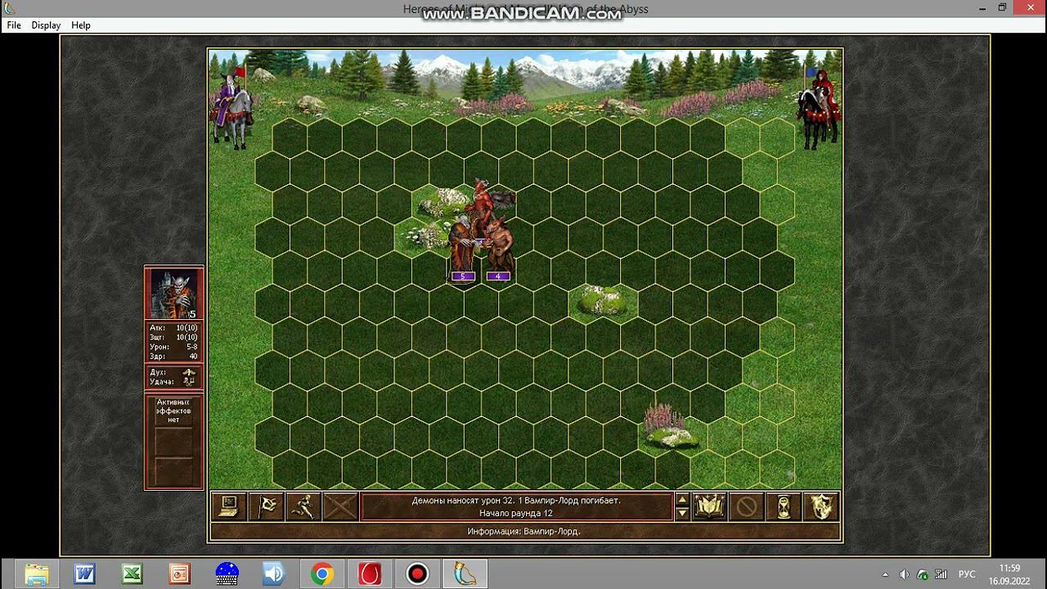Click the 'Информация: Вампир-Лорд.' status bar
Viewport: 1047px width, 589px height.
524,532
